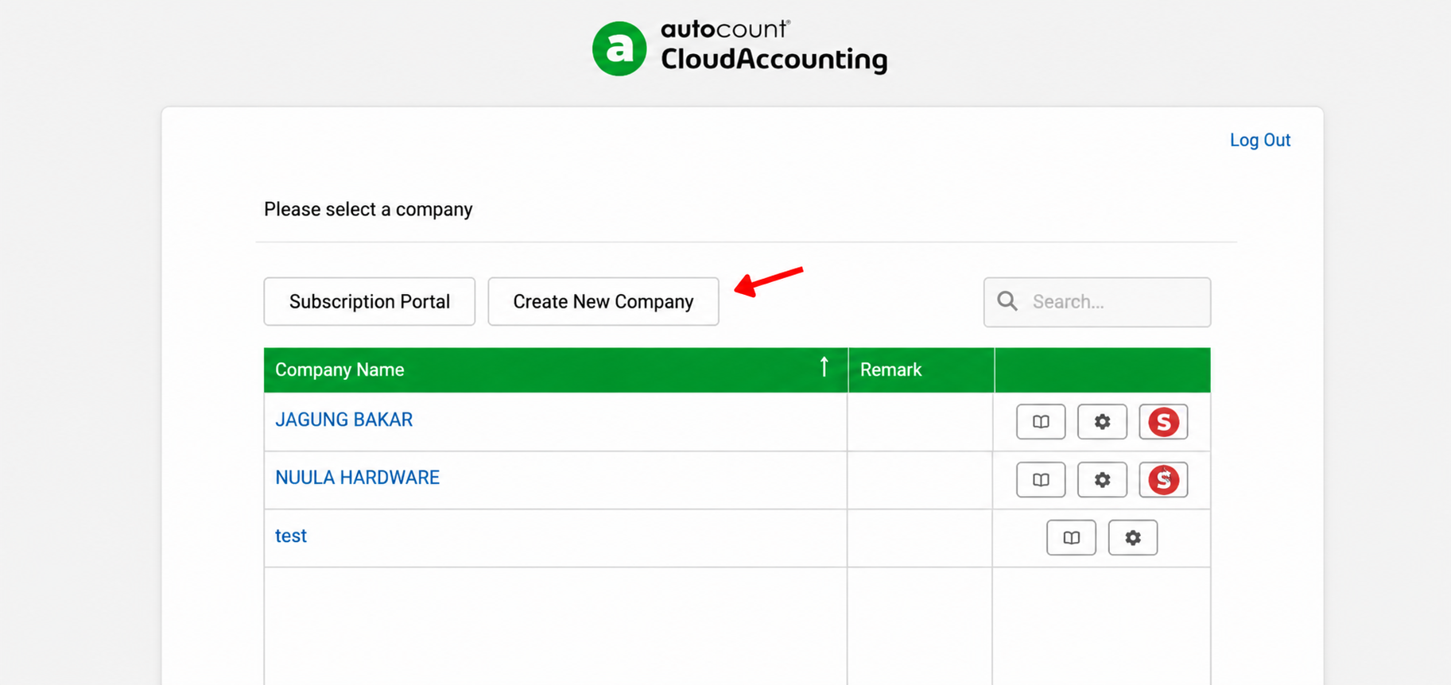Click the red S icon for NUULA HARDWARE
This screenshot has width=1451, height=685.
tap(1163, 480)
